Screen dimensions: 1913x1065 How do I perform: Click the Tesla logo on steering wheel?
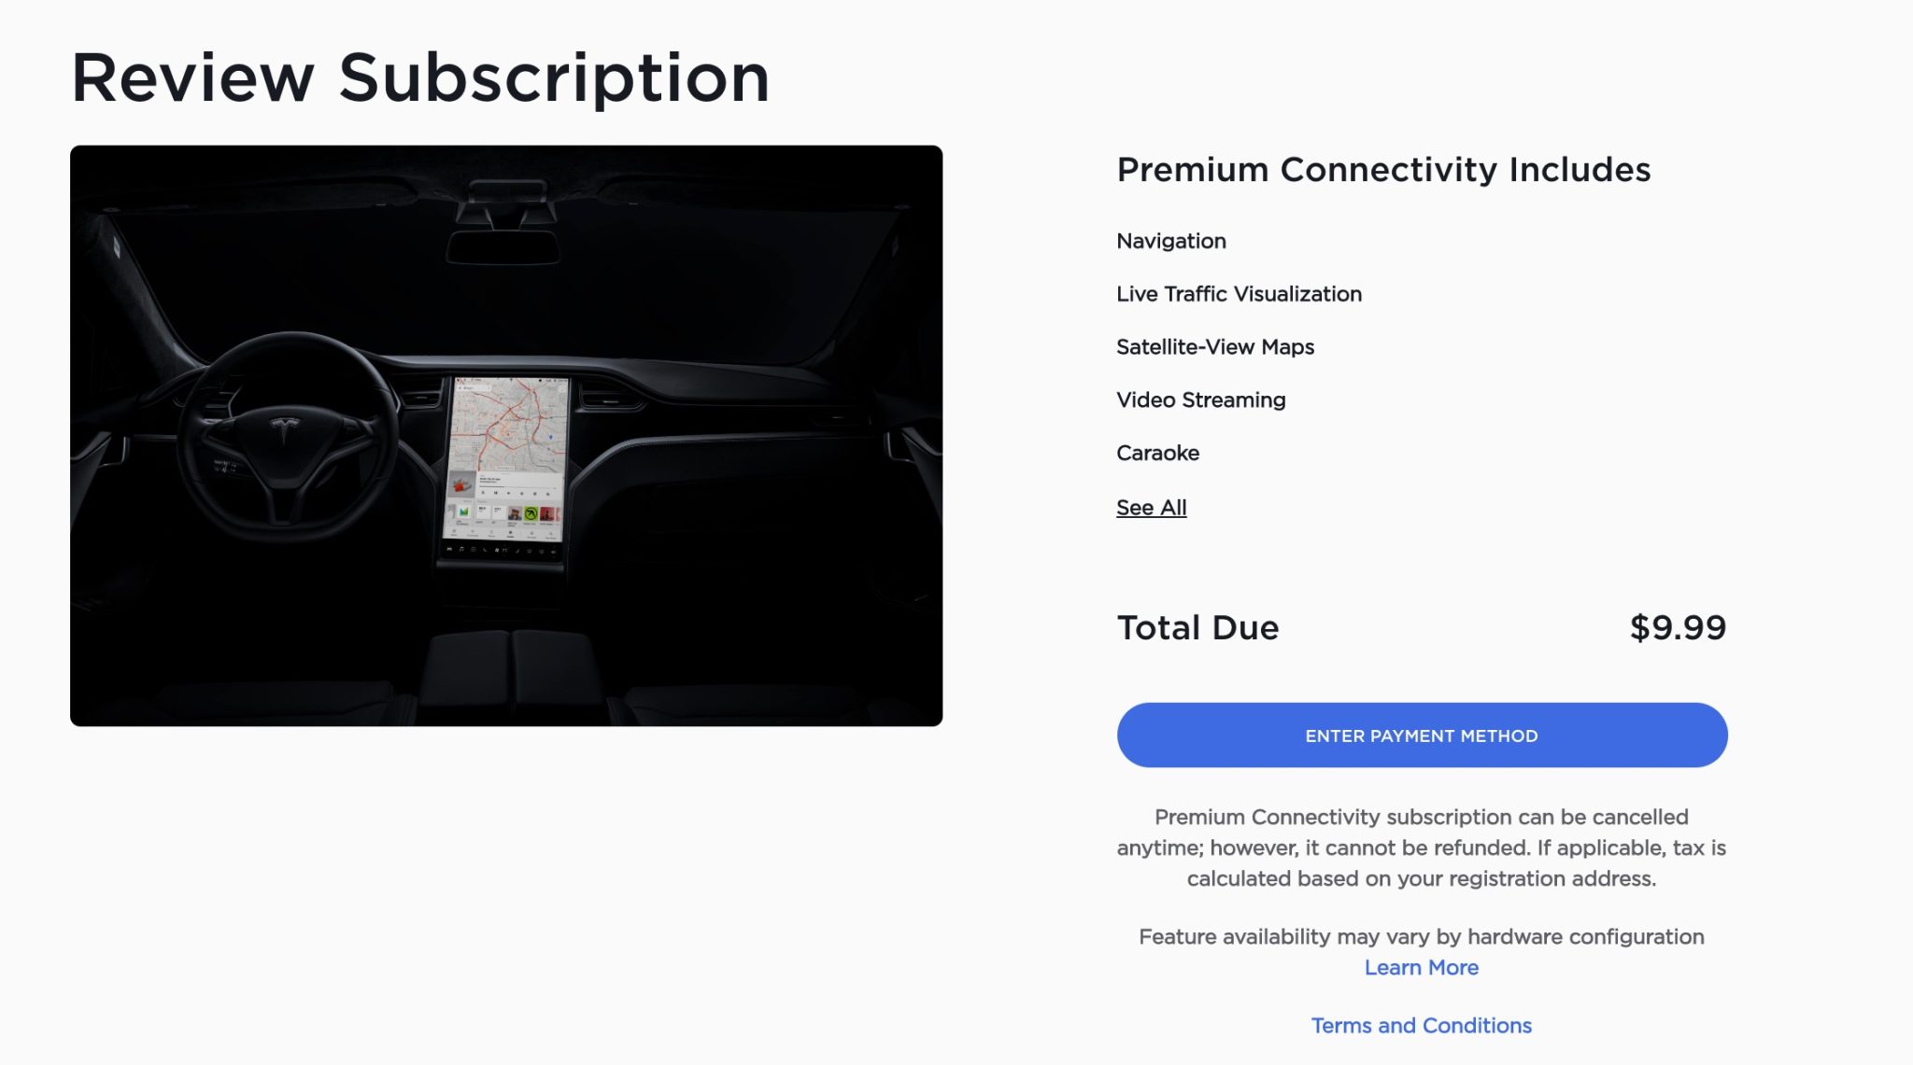point(284,428)
